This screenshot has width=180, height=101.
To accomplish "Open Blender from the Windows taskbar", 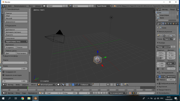I will click(35, 98).
